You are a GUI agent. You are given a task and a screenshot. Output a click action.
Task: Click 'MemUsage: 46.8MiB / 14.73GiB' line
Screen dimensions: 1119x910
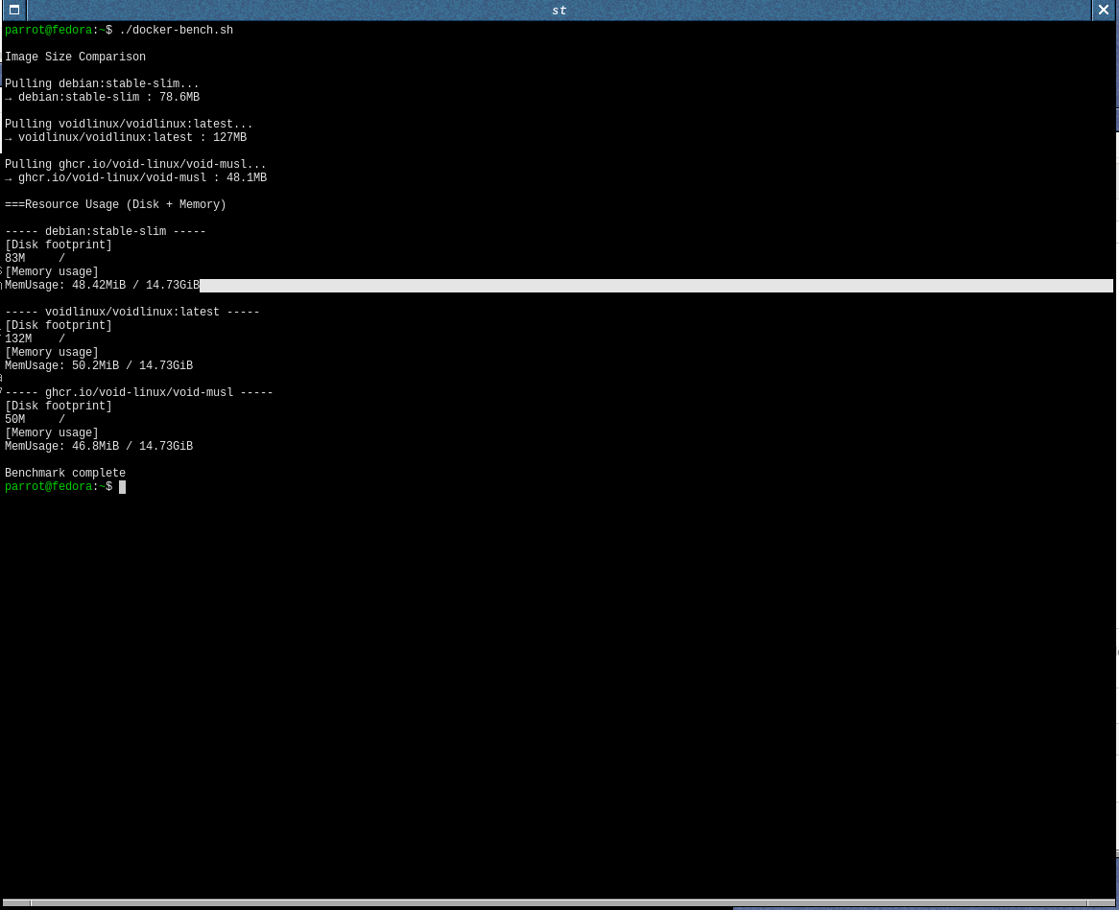point(99,447)
